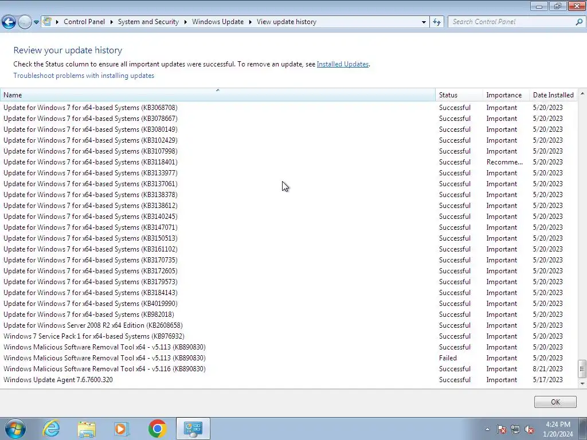
Task: Open the address bar history dropdown
Action: (424, 22)
